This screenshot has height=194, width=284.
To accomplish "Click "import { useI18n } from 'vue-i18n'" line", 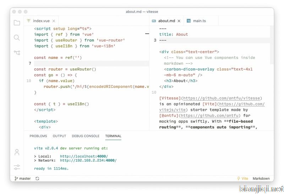I will point(75,46).
